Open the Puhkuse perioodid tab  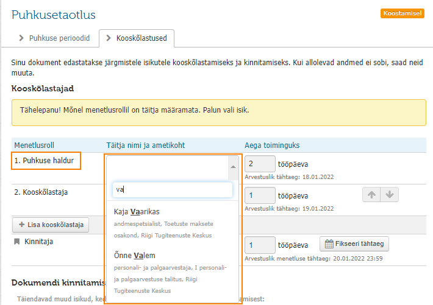click(x=54, y=38)
